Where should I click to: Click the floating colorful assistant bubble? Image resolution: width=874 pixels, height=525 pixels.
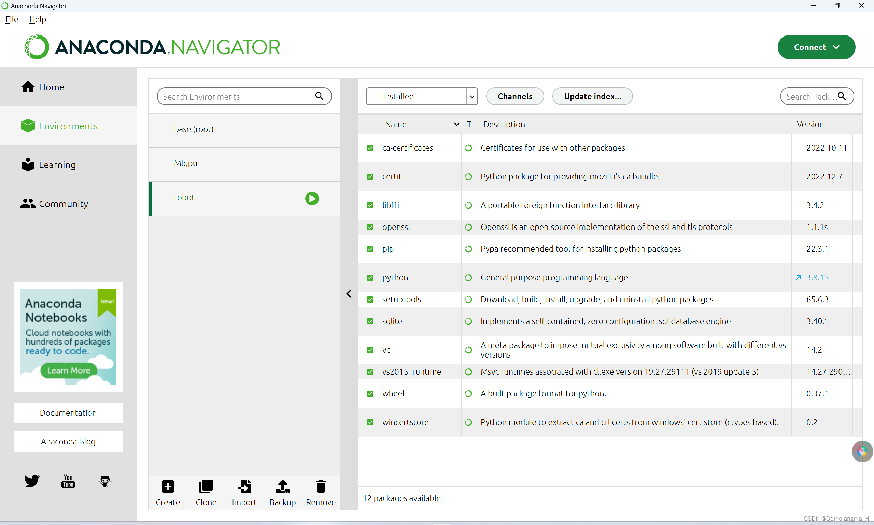[x=862, y=451]
